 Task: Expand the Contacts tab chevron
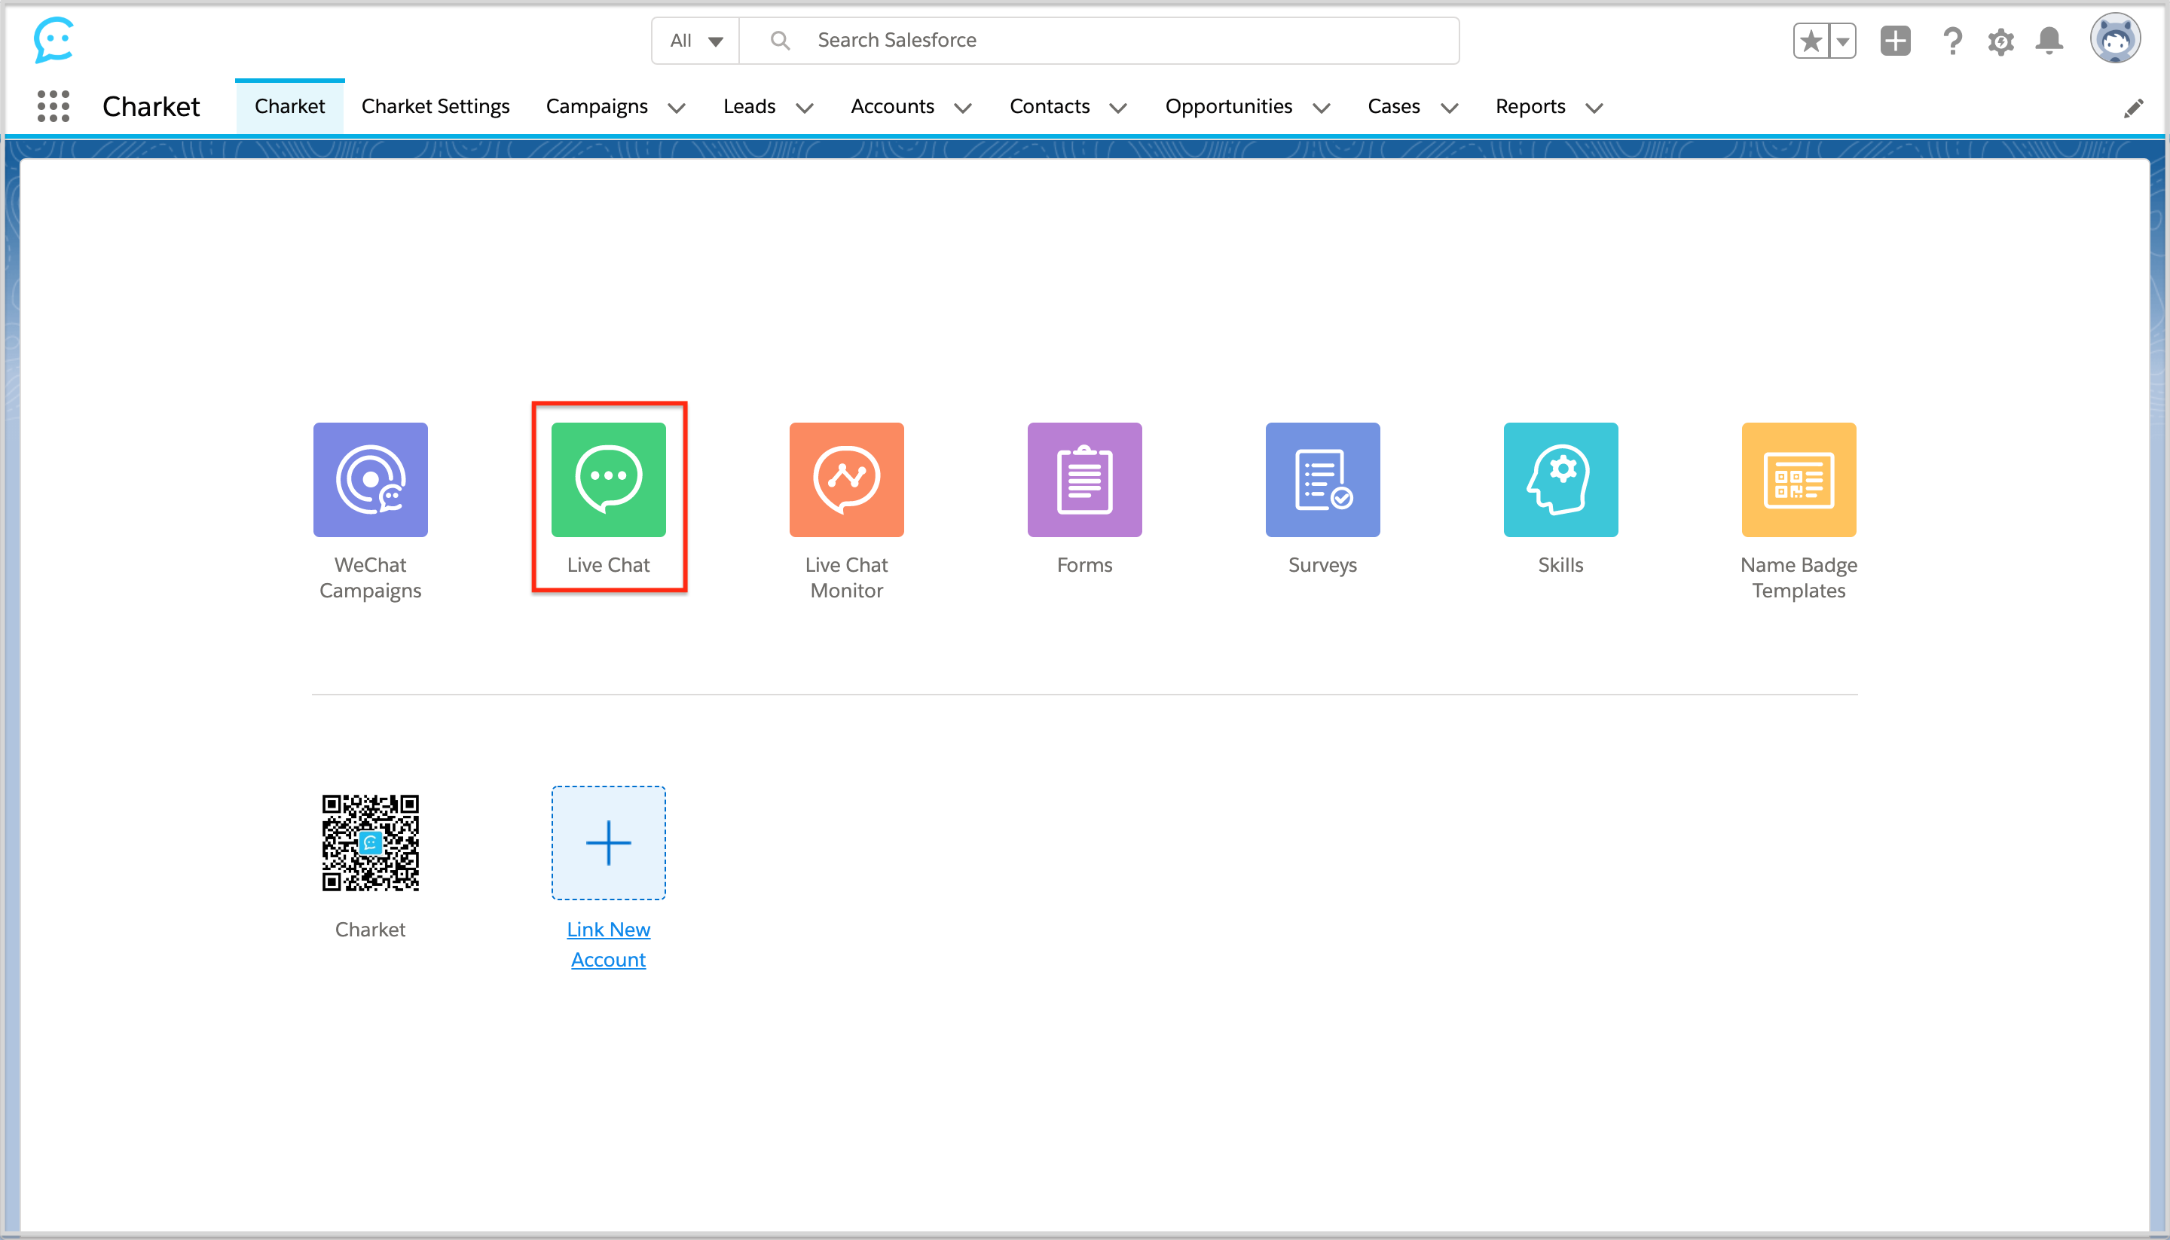pyautogui.click(x=1118, y=107)
